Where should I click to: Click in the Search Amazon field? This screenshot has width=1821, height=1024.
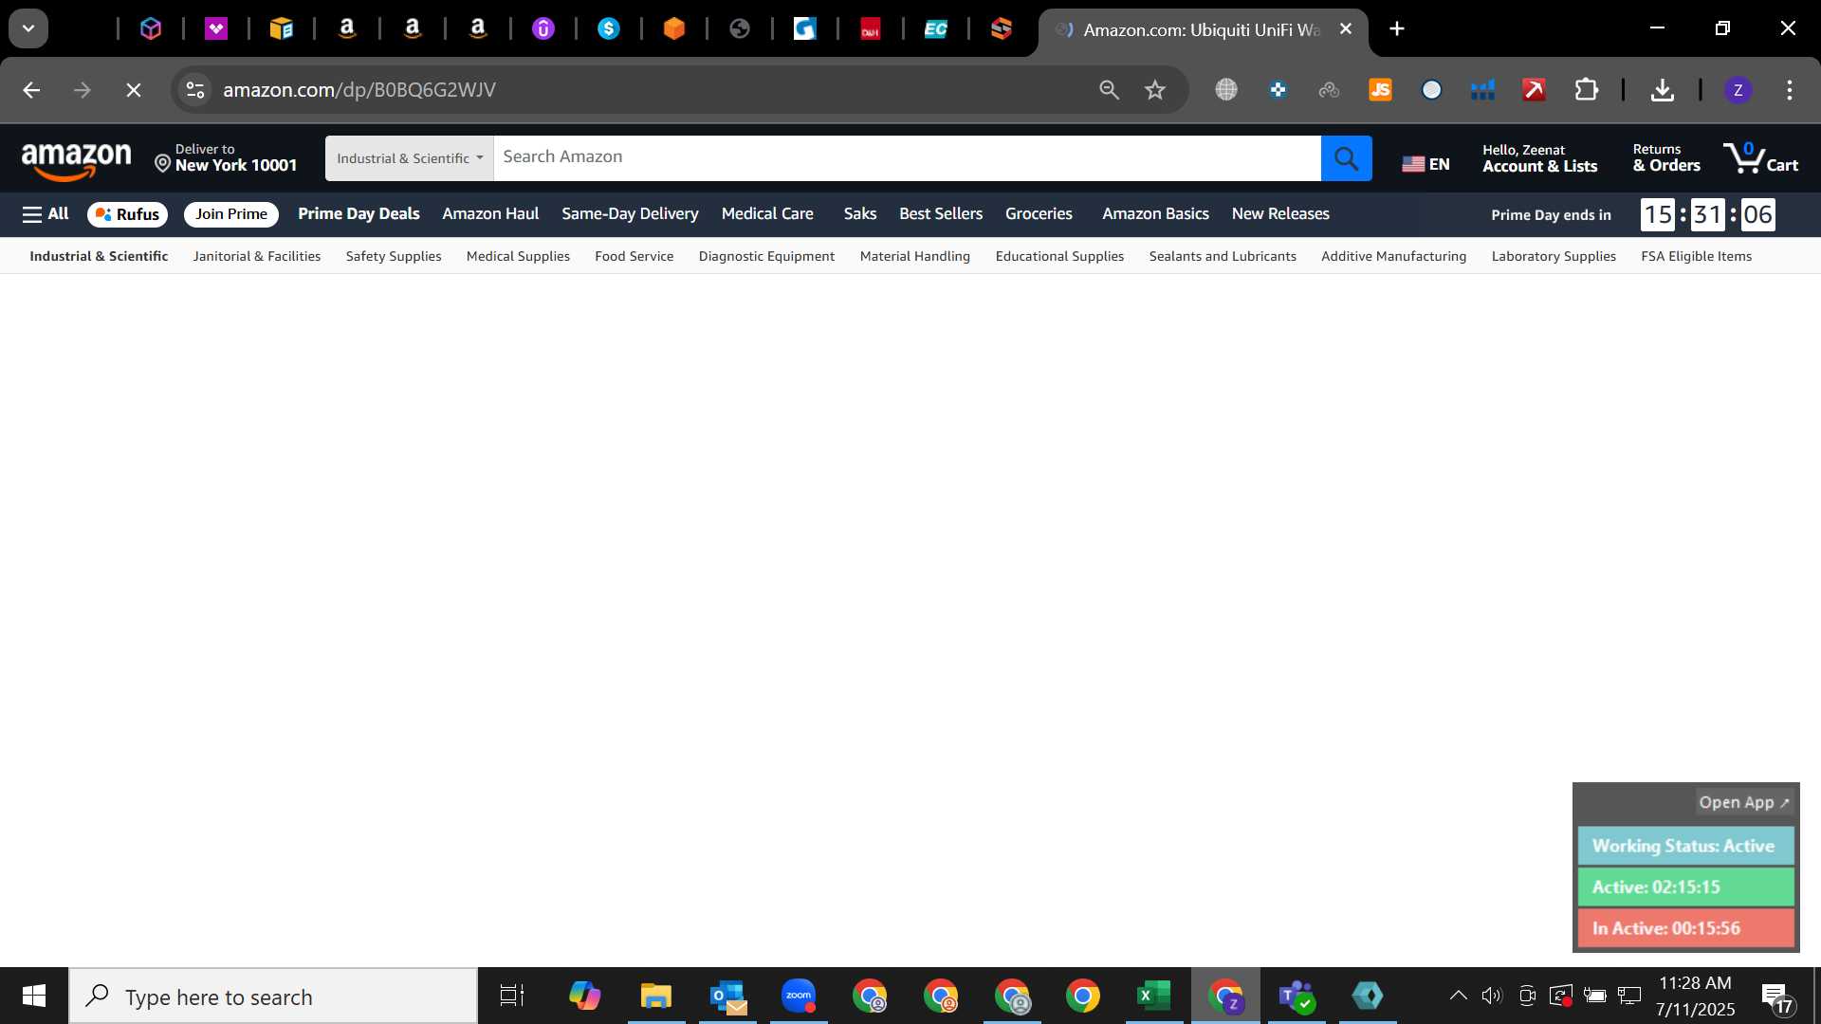(x=907, y=157)
